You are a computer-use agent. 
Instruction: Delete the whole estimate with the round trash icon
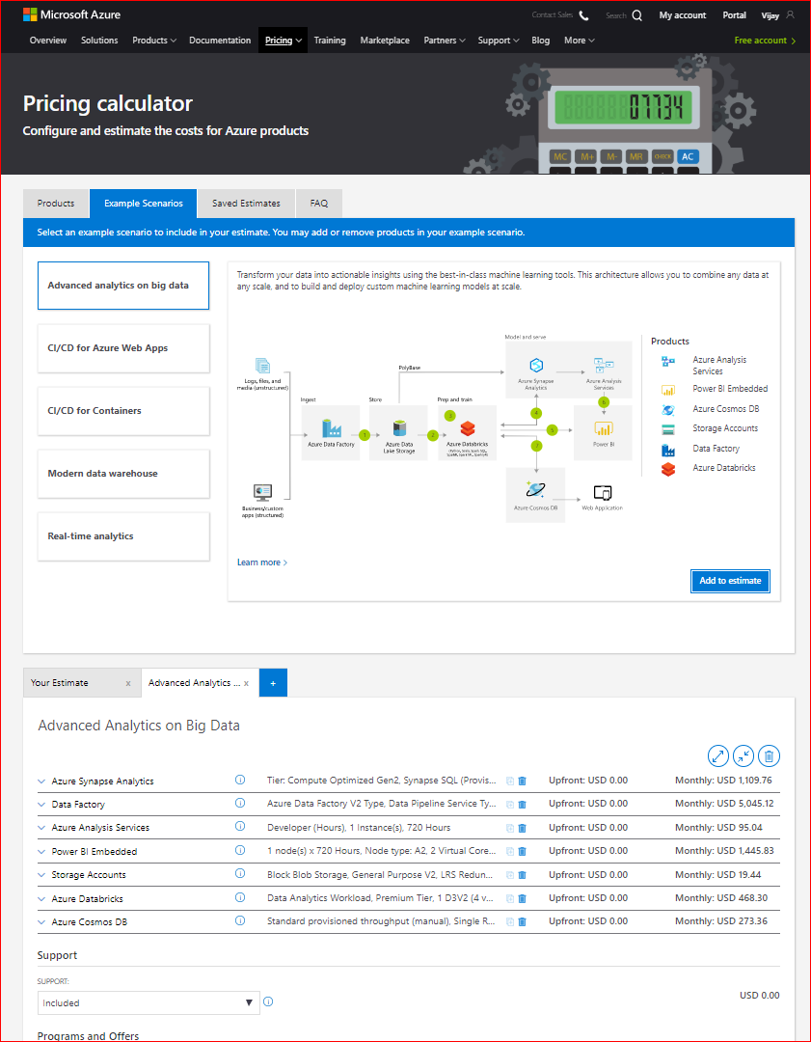pos(770,755)
